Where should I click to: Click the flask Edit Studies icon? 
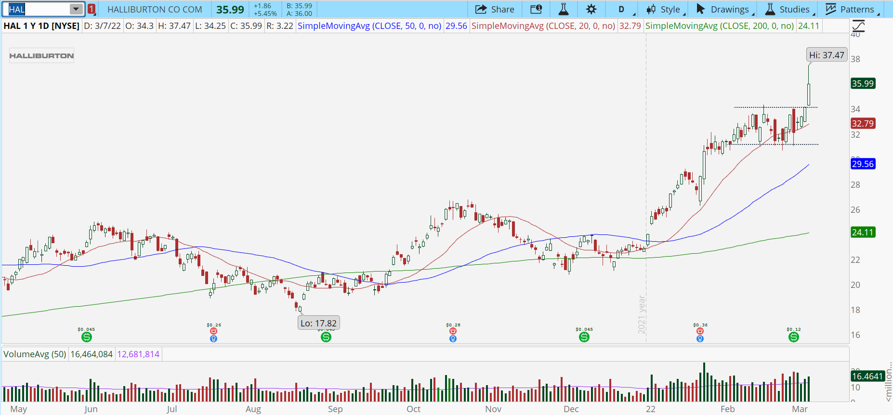pos(563,9)
